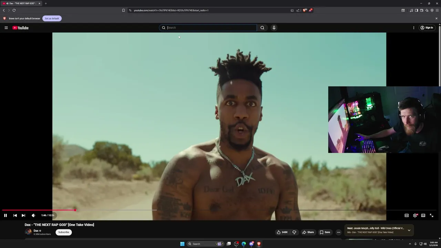Pause the video

coord(6,215)
